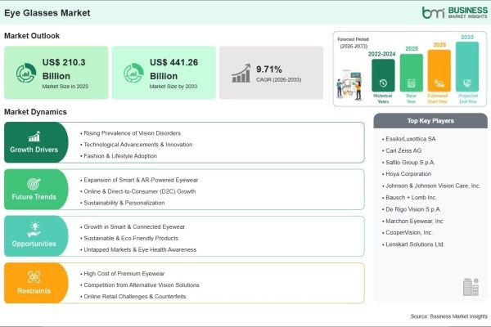Click the Forecast Period (2026-2033) label
This screenshot has height=327, width=491.
354,43
